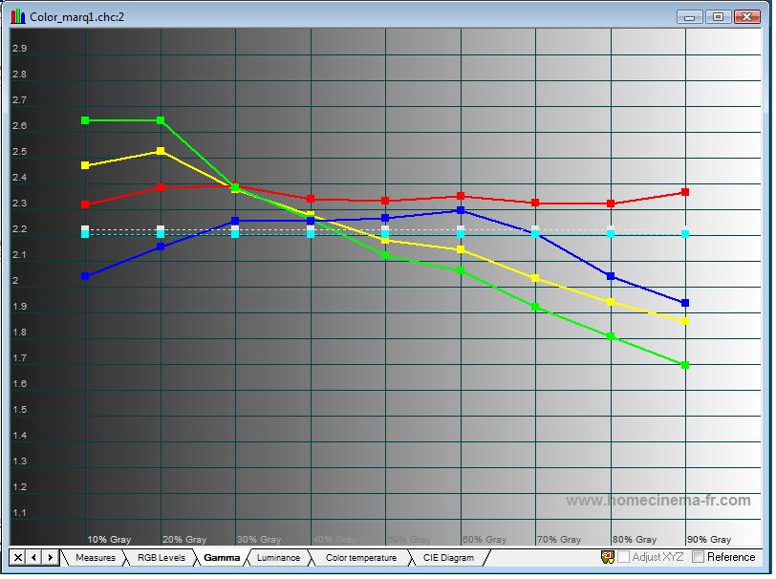776x579 pixels.
Task: Click the 2.9 gamma axis value
Action: (x=20, y=49)
